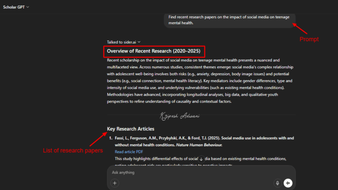Click the "Overview of Recent Research" heading
Viewport: 338px width, 190px height.
click(153, 51)
